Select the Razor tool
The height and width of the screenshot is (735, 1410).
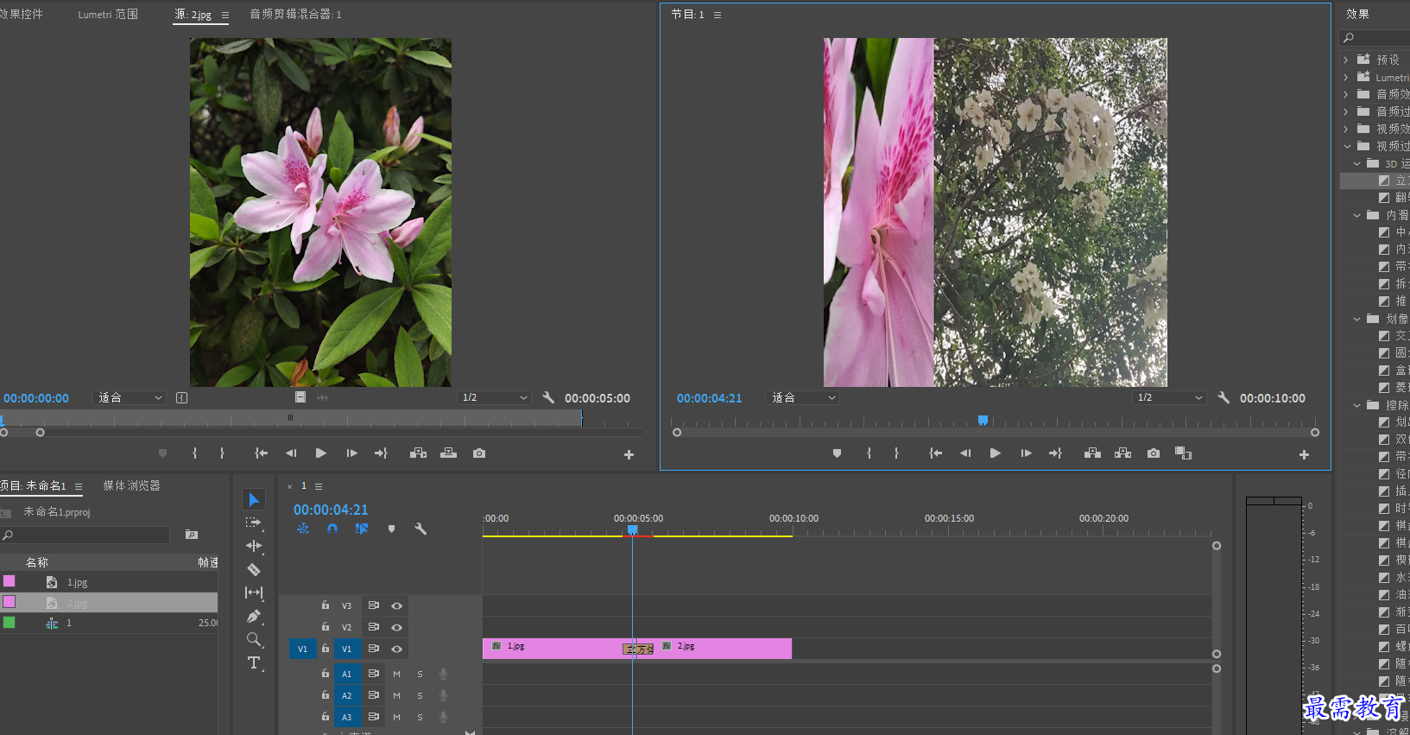[x=254, y=569]
